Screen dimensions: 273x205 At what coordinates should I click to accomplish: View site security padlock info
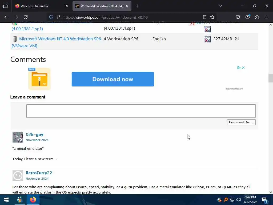(59, 17)
